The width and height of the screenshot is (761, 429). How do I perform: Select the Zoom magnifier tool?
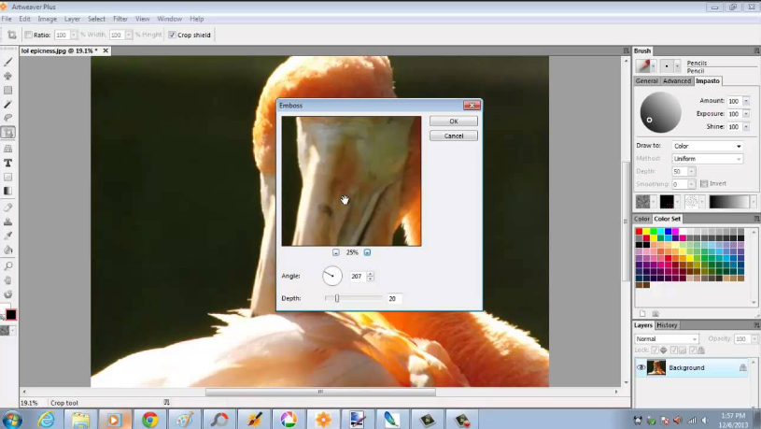click(x=8, y=266)
